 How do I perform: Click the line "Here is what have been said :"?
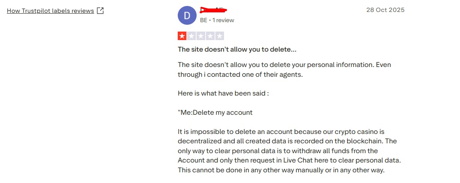[x=223, y=93]
